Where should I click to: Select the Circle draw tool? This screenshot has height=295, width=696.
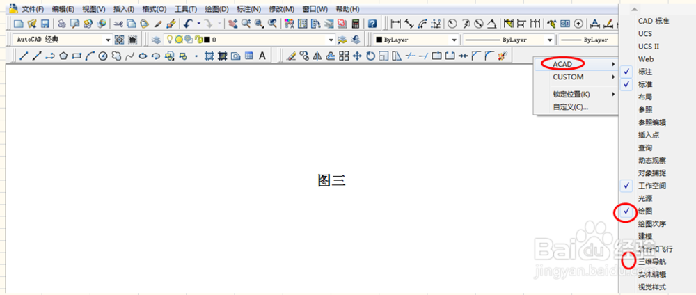(x=103, y=56)
